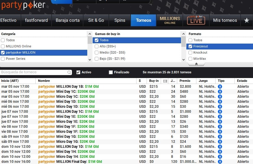Sort by Inicio (ART) column

point(18,81)
